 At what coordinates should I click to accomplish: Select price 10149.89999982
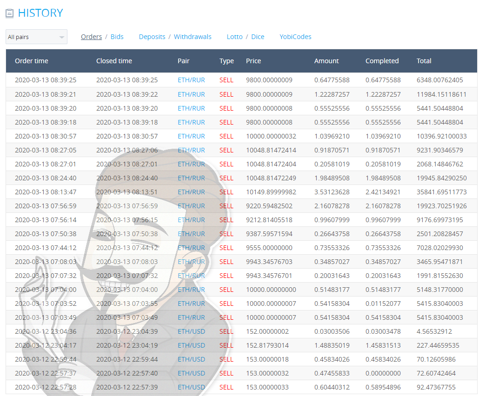pyautogui.click(x=271, y=192)
